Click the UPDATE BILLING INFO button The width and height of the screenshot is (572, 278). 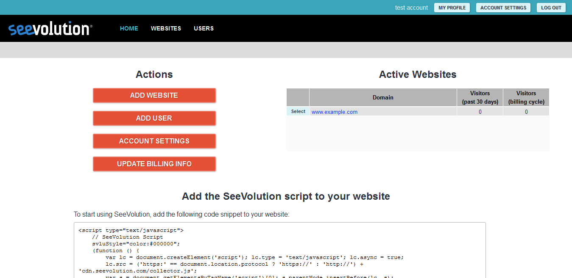point(154,164)
